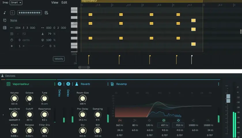Click the fine tune cents field
The image size is (242, 138).
(24, 40)
